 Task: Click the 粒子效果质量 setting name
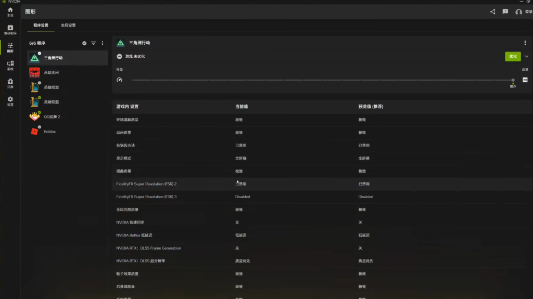[x=127, y=274]
